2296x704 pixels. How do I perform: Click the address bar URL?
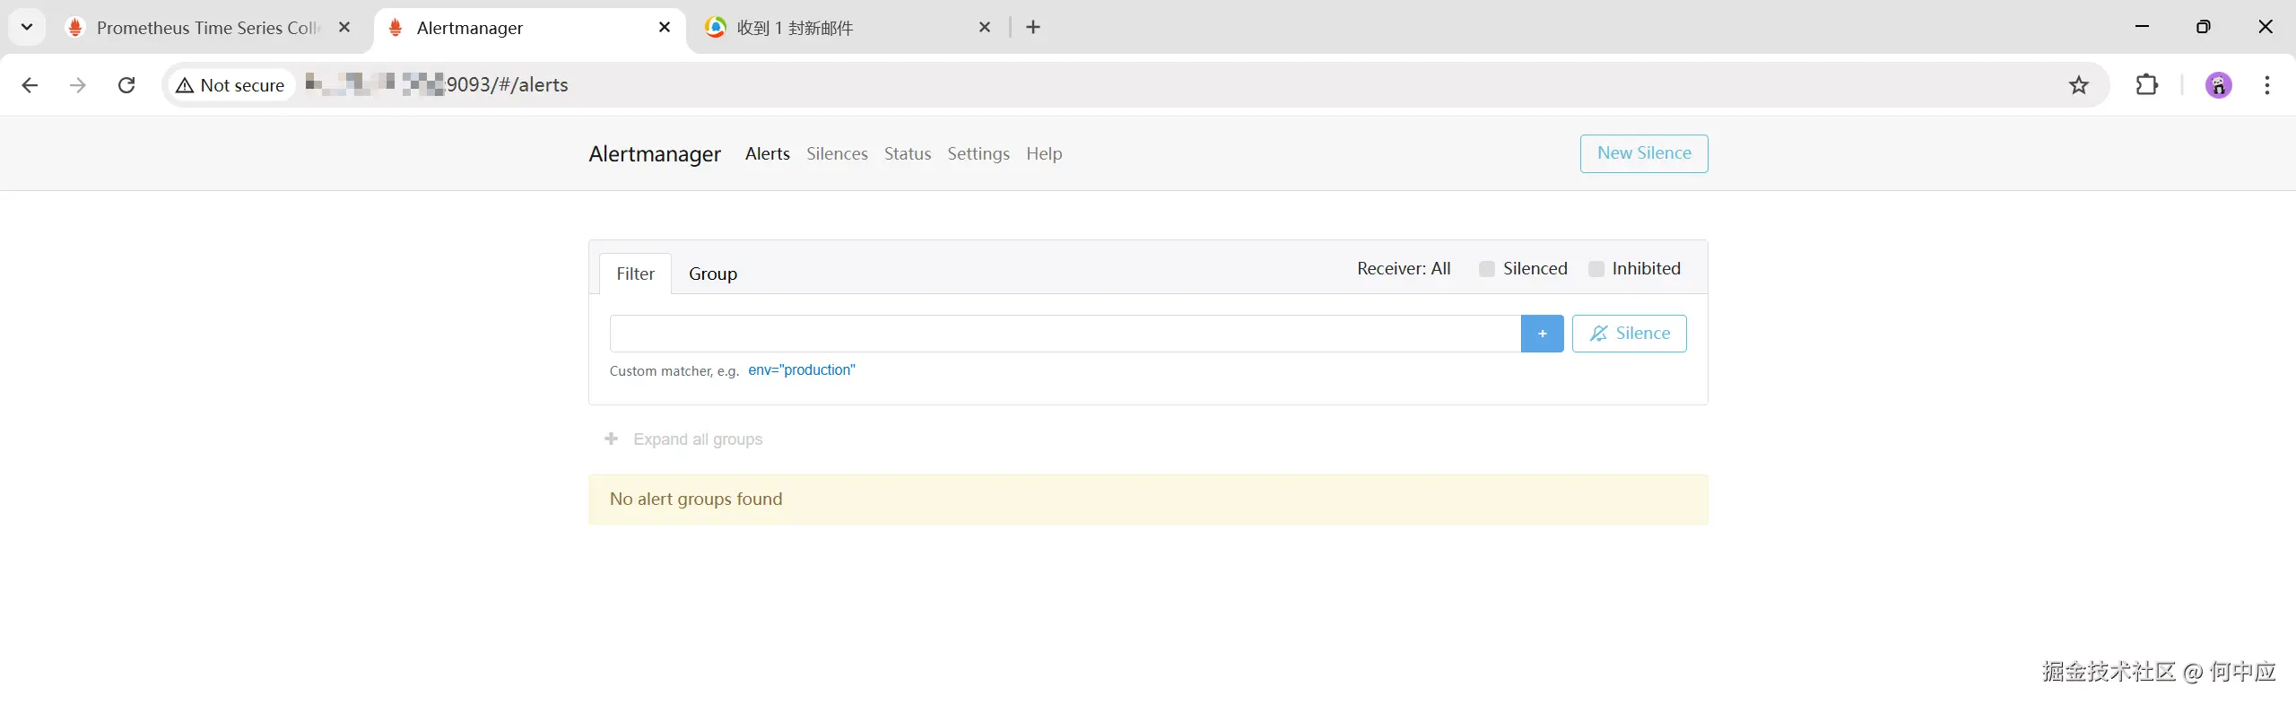point(437,85)
